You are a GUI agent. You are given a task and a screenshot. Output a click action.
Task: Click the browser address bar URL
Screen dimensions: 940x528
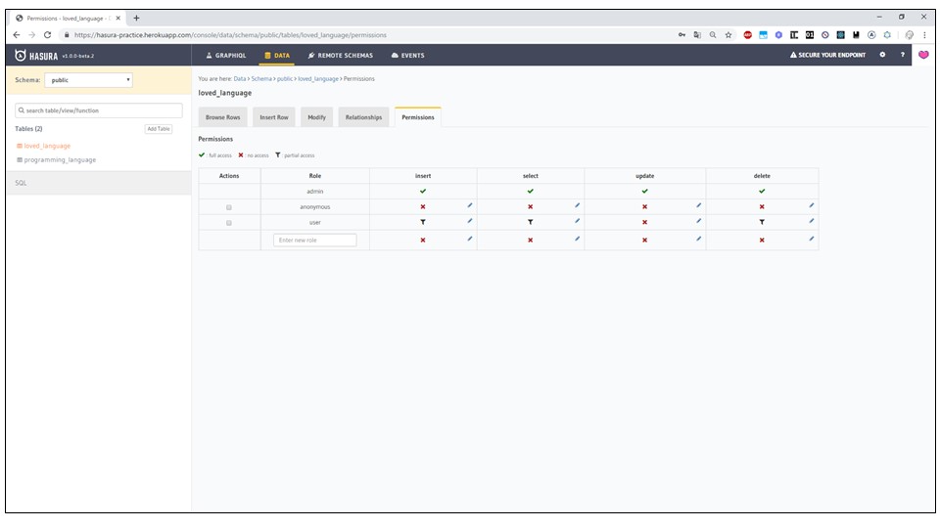(230, 35)
